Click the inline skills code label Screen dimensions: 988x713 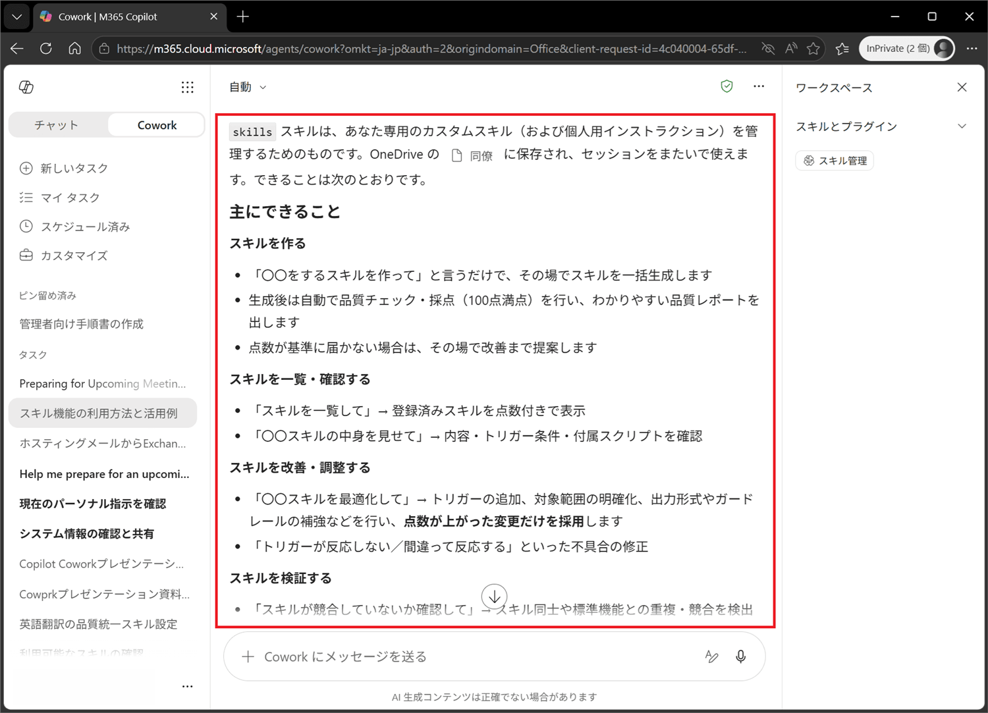click(252, 132)
